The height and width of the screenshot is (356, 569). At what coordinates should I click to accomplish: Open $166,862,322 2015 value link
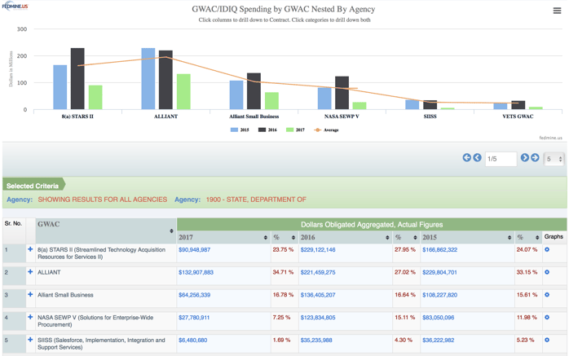click(440, 250)
